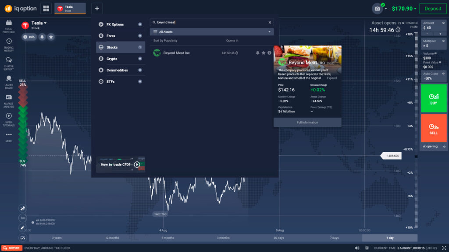Click the red SELL button
The image size is (449, 252).
pos(434,128)
